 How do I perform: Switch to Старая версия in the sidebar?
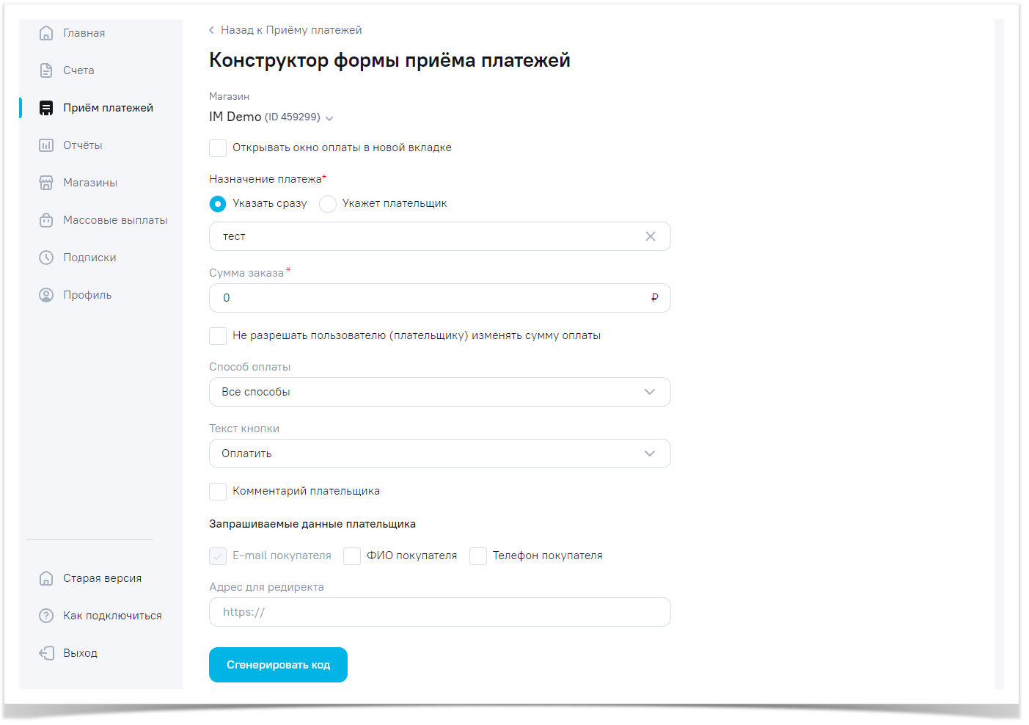[x=102, y=578]
